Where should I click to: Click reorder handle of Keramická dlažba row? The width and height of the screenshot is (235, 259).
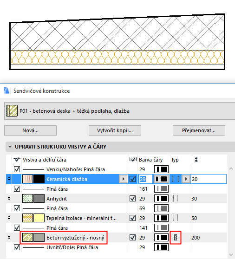(9, 179)
